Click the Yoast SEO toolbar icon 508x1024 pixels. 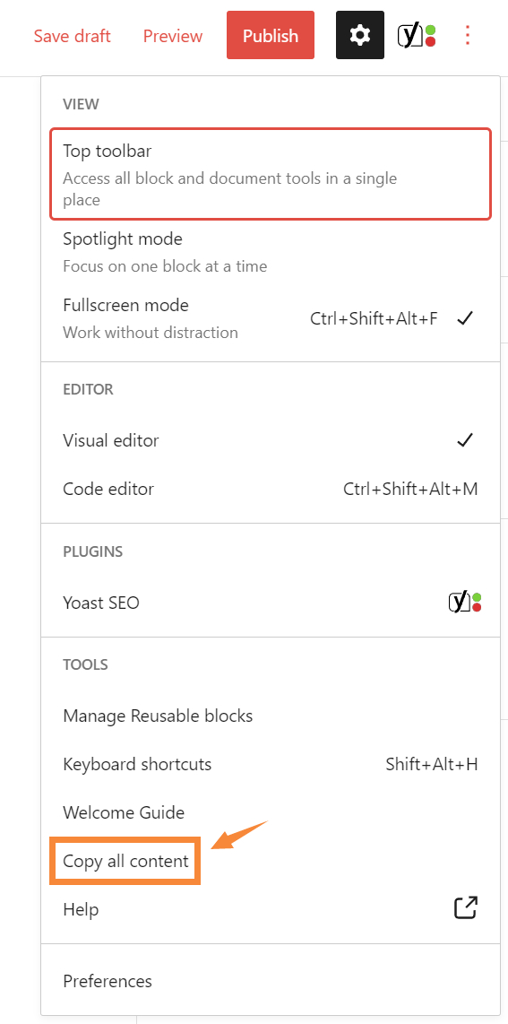click(418, 35)
